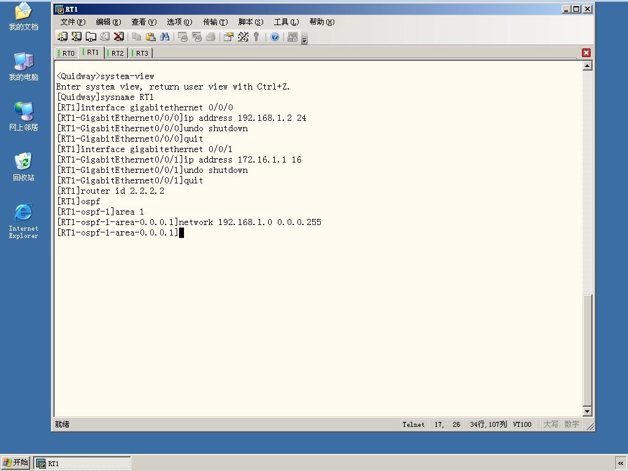This screenshot has height=471, width=628.
Task: Select the Internet Explorer desktop icon
Action: tap(24, 221)
